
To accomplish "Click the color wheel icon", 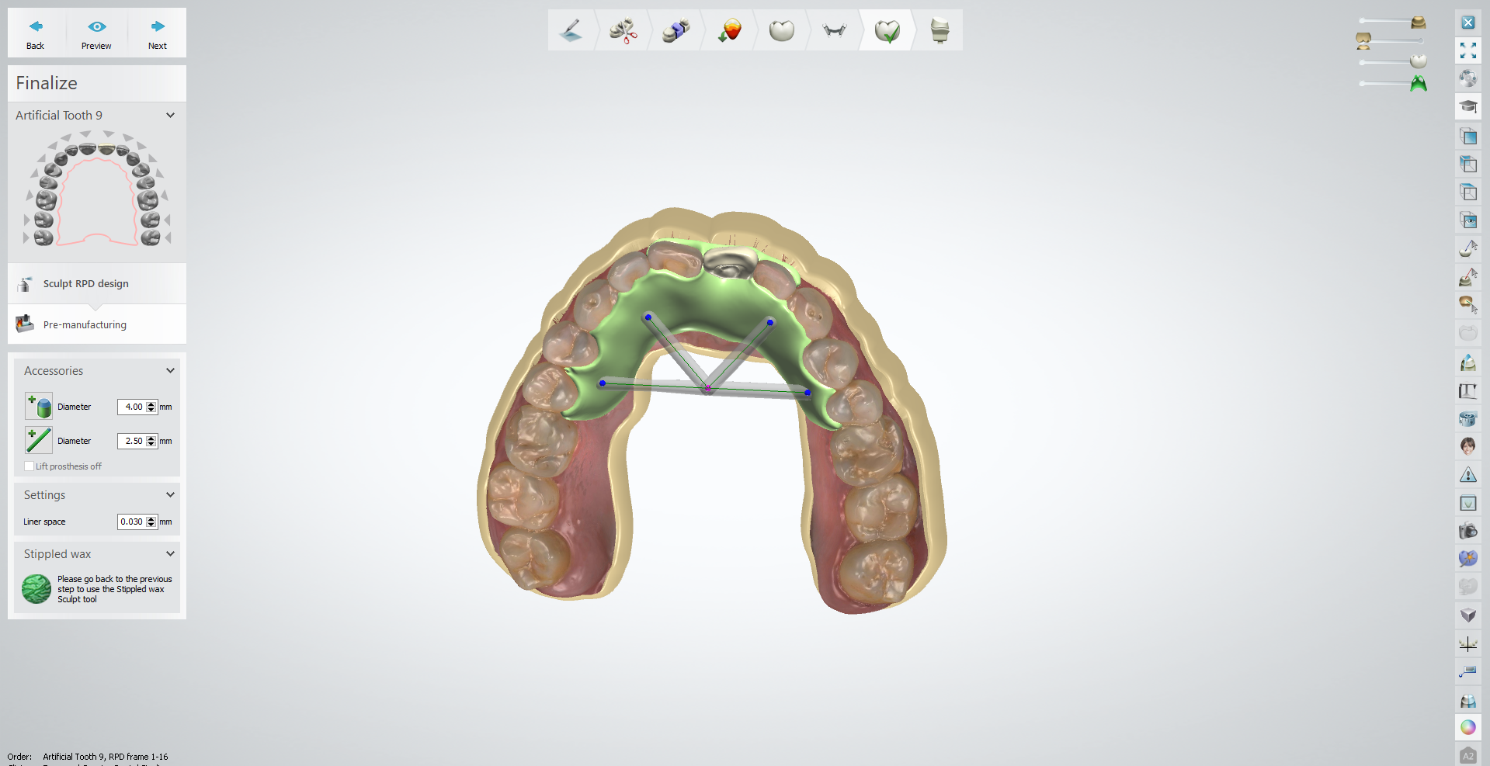I will 1467,727.
